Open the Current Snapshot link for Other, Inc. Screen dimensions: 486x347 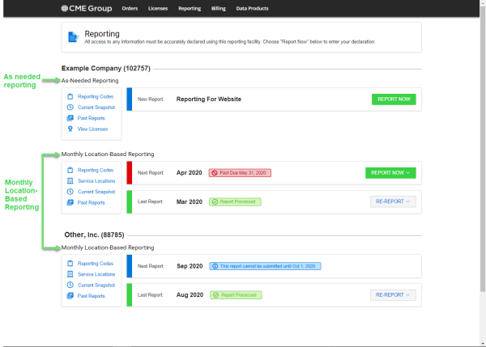tap(96, 286)
